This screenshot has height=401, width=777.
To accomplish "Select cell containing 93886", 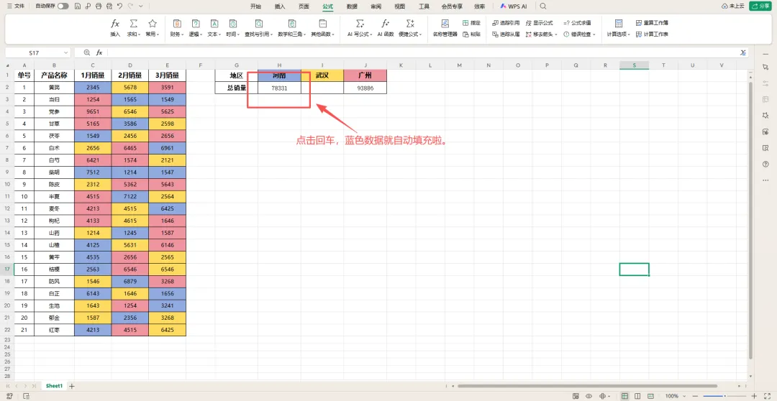I will (x=365, y=88).
